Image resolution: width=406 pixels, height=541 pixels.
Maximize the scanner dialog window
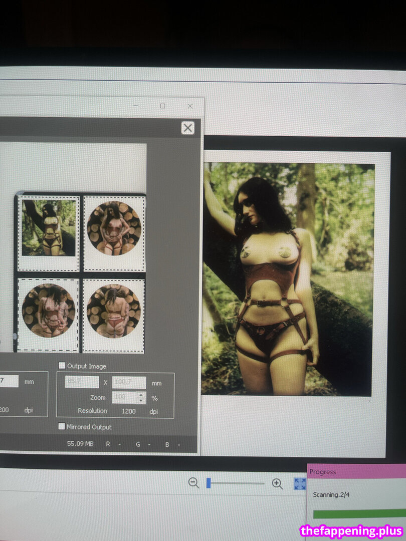[x=162, y=106]
